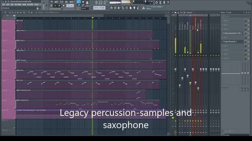Select the PPL Triangle pattern clip
The image size is (252, 141).
91,64
